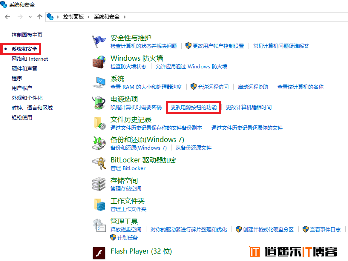The image size is (348, 261).
Task: Click the shield icon before 计划任务
Action: (113, 237)
